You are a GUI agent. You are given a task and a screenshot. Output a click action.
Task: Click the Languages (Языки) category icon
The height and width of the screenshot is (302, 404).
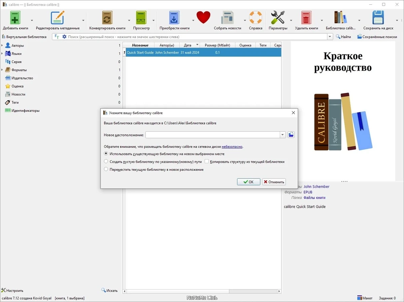(8, 54)
